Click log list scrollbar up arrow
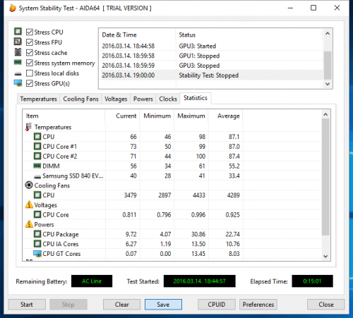Viewport: 353px width, 318px height. point(328,34)
